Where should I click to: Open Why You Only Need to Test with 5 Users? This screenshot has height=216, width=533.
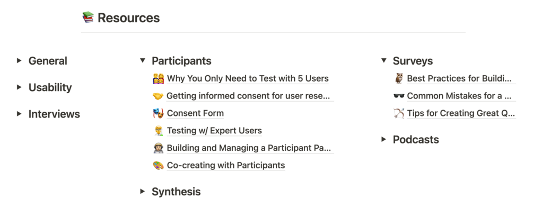point(248,79)
